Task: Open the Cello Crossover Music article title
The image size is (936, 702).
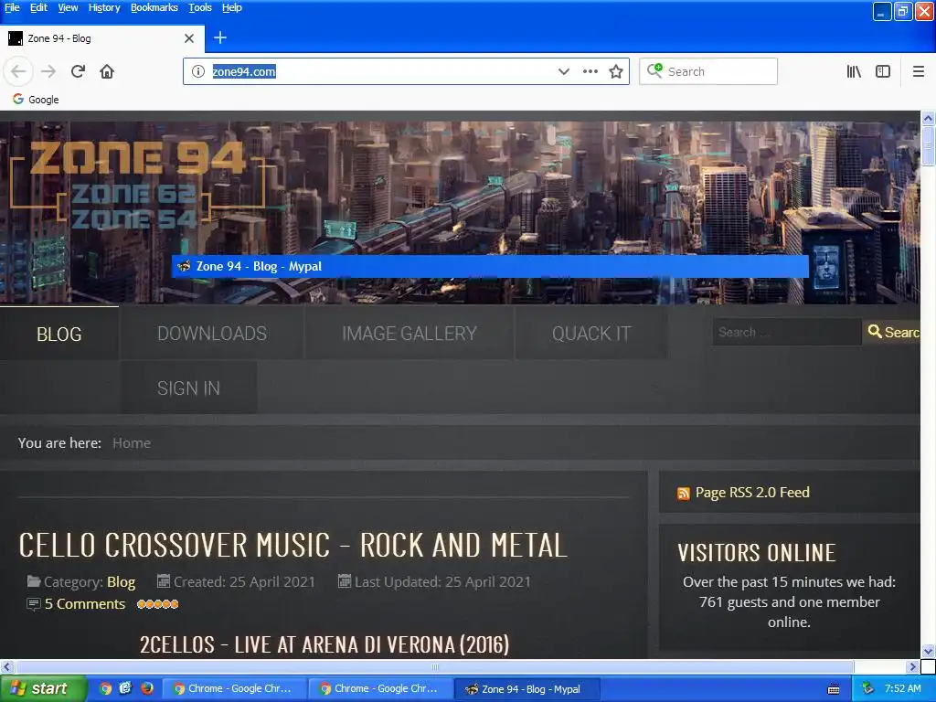Action: pyautogui.click(x=293, y=545)
